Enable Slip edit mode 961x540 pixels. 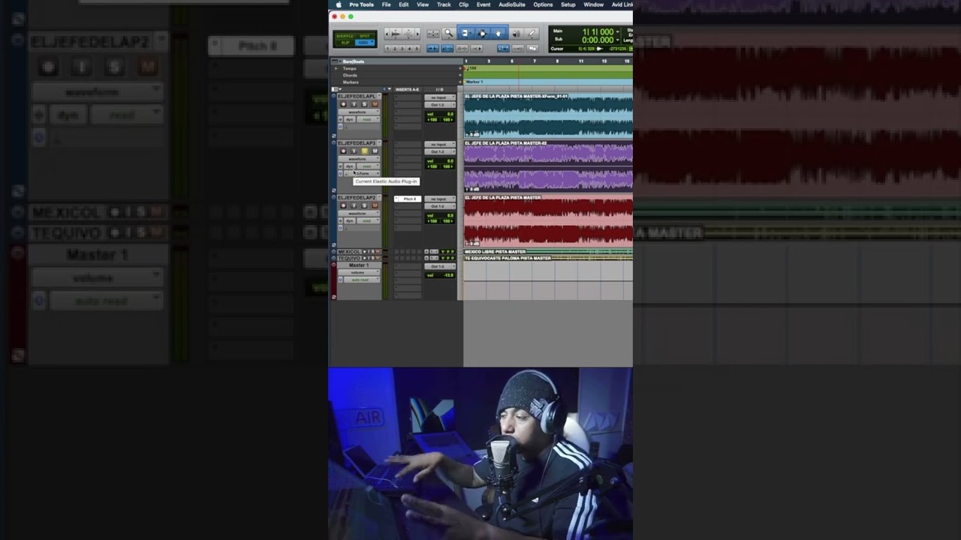345,43
